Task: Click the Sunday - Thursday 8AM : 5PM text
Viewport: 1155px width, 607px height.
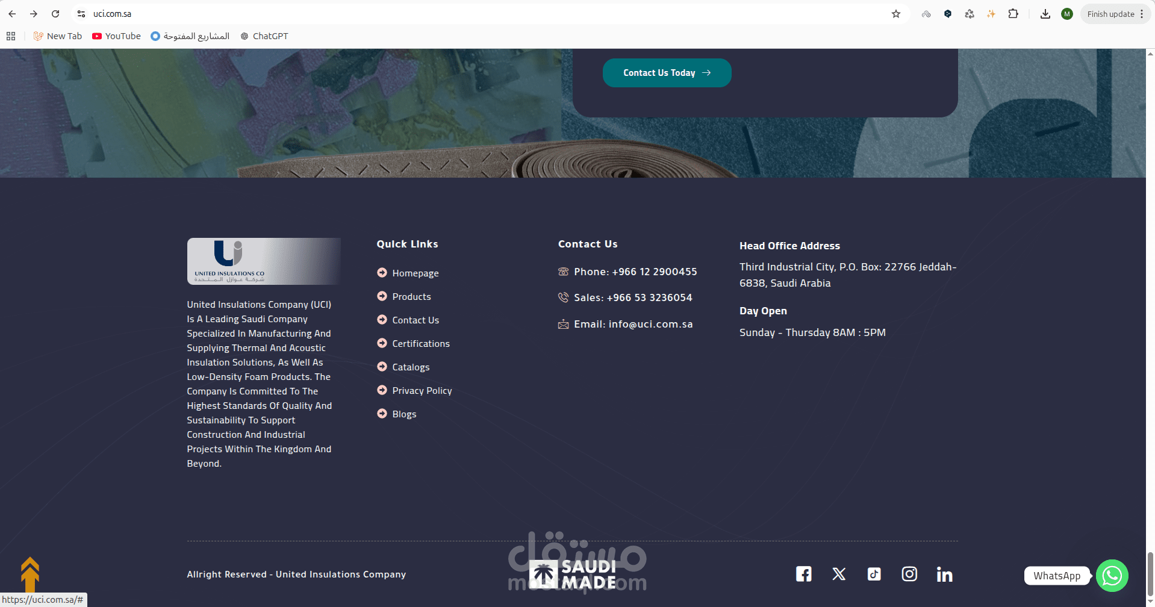Action: tap(812, 332)
